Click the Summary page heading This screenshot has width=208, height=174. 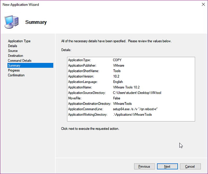point(36,22)
